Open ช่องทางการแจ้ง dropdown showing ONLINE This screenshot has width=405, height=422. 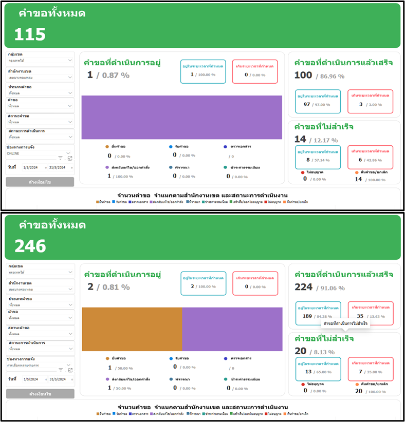point(68,152)
